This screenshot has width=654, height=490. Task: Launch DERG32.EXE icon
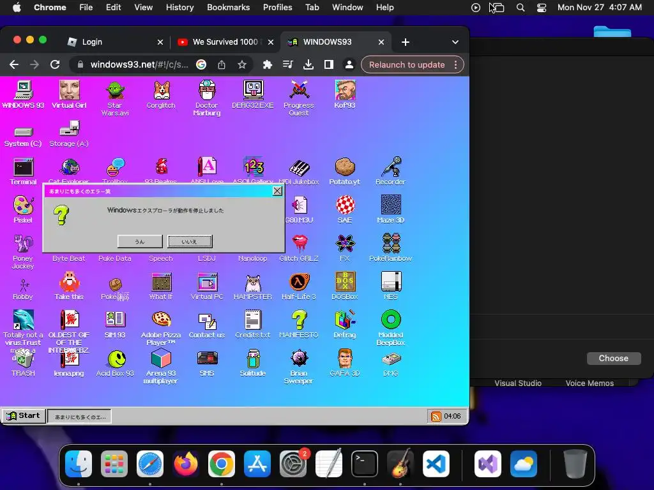click(x=253, y=94)
